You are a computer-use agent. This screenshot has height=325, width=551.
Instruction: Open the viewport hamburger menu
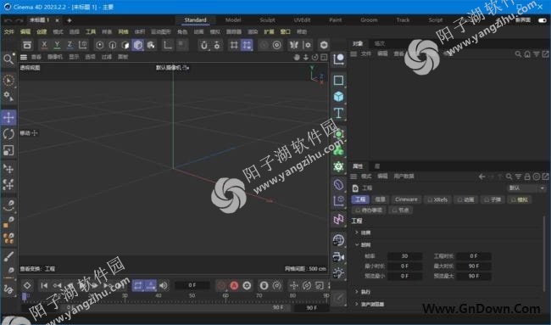click(24, 57)
